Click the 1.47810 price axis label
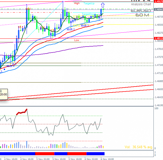Viewport: 163px width, 160px height. click(159, 49)
